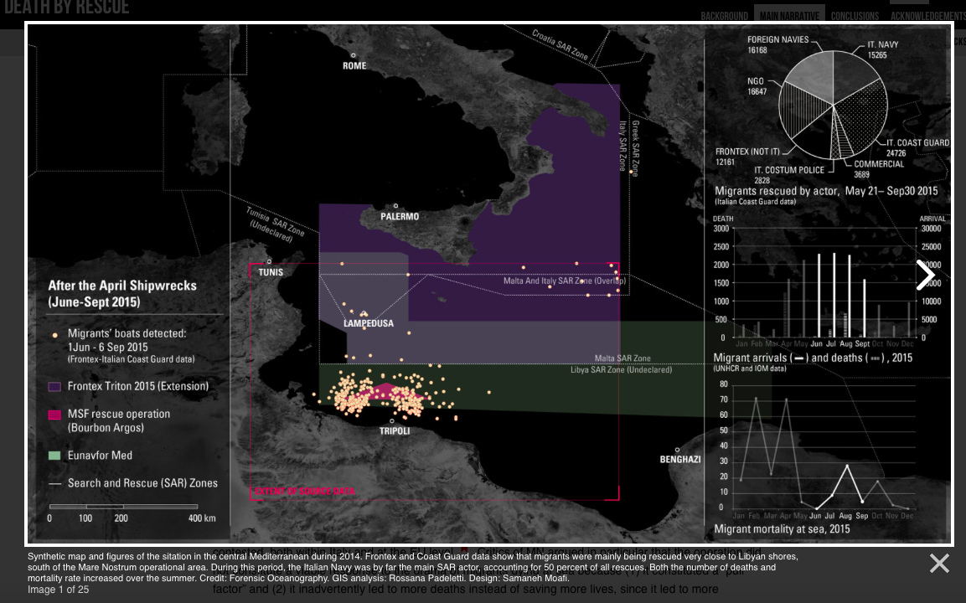Screen dimensions: 966x603
Task: Open the Conclusions tab
Action: 855,16
